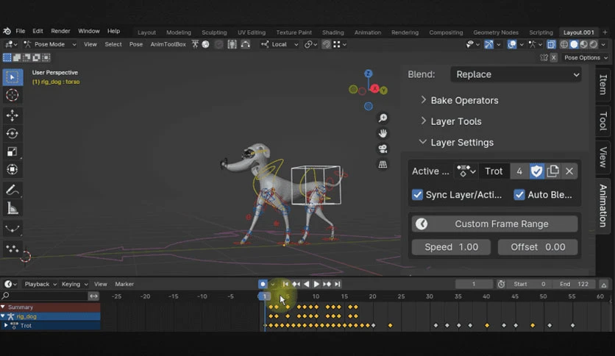Select rendered viewport shading
Screen dimensions: 615x356
(594, 44)
